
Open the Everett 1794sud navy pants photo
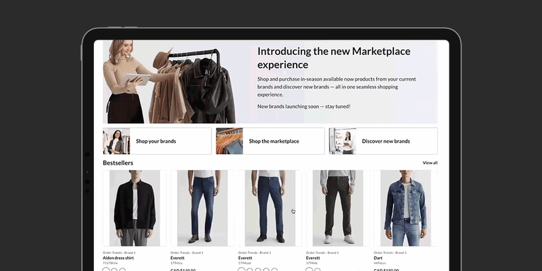pyautogui.click(x=270, y=208)
